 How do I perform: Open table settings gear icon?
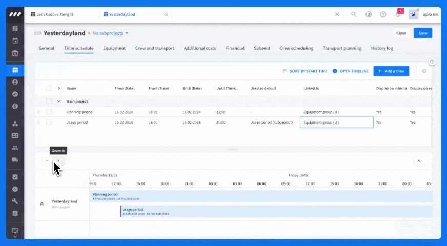(424, 71)
